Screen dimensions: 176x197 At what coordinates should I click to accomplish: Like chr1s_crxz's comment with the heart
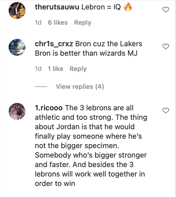(166, 47)
